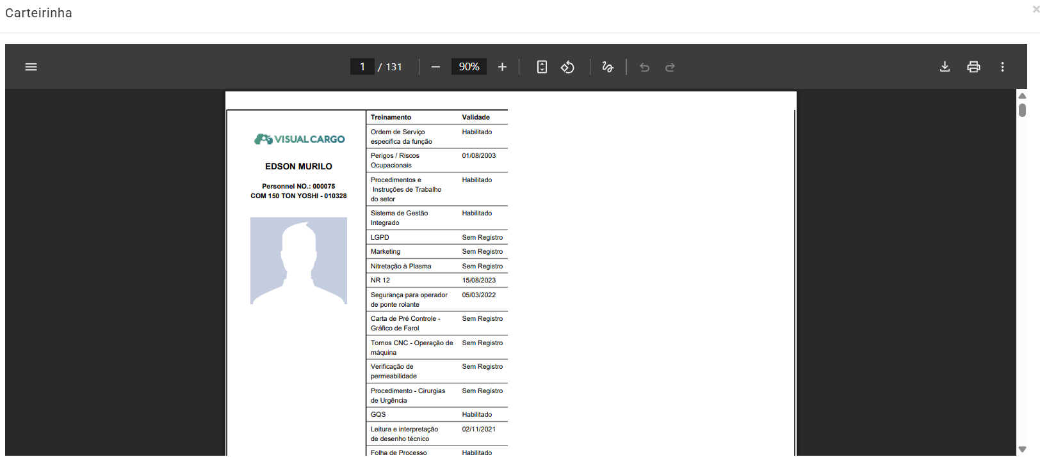Open the more actions menu
The height and width of the screenshot is (457, 1040).
pos(1002,67)
